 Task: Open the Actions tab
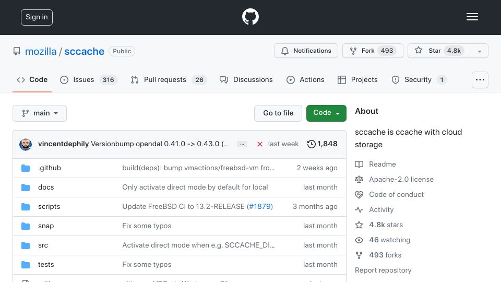point(305,79)
